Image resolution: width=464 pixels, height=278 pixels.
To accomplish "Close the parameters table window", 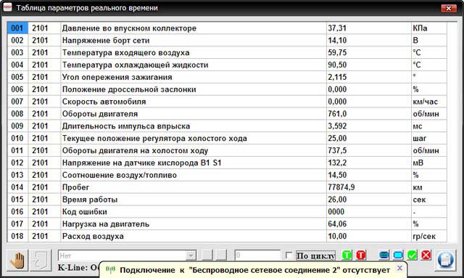I will pos(449,8).
